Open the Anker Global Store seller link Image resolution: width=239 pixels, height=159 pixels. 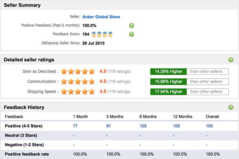point(101,17)
